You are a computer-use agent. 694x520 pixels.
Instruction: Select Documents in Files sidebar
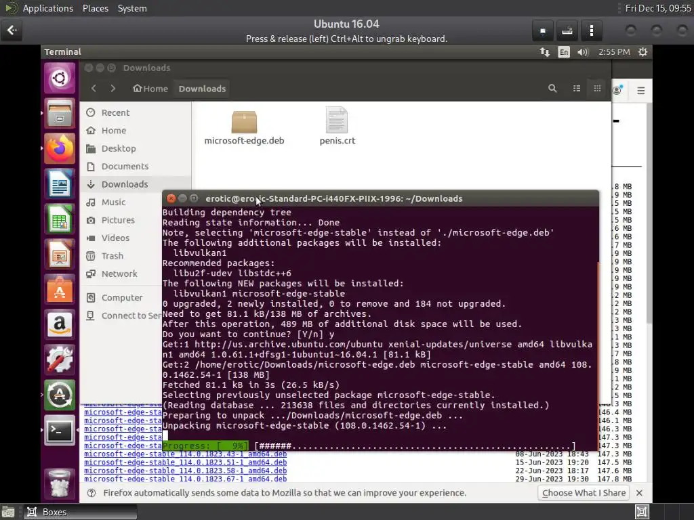tap(136, 167)
